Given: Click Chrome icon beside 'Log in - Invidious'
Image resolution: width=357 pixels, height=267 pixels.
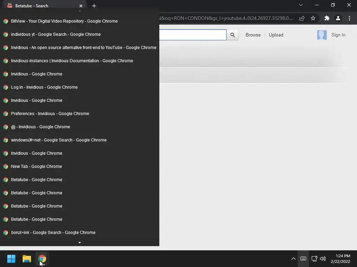Looking at the screenshot, I should coord(6,87).
